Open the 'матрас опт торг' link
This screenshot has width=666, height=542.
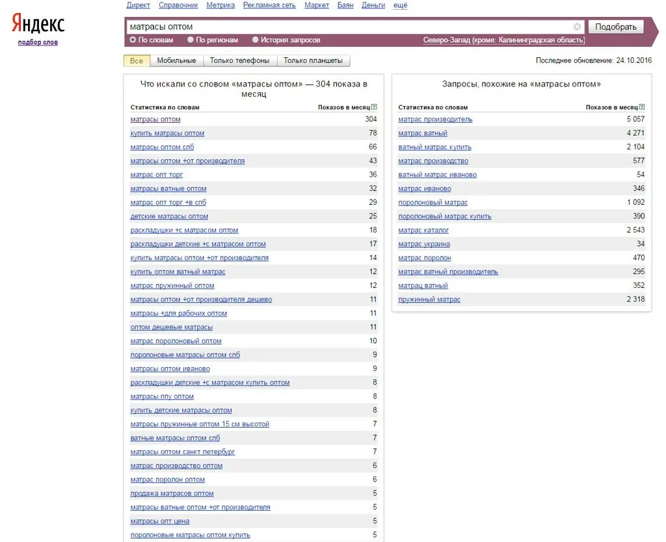(156, 174)
